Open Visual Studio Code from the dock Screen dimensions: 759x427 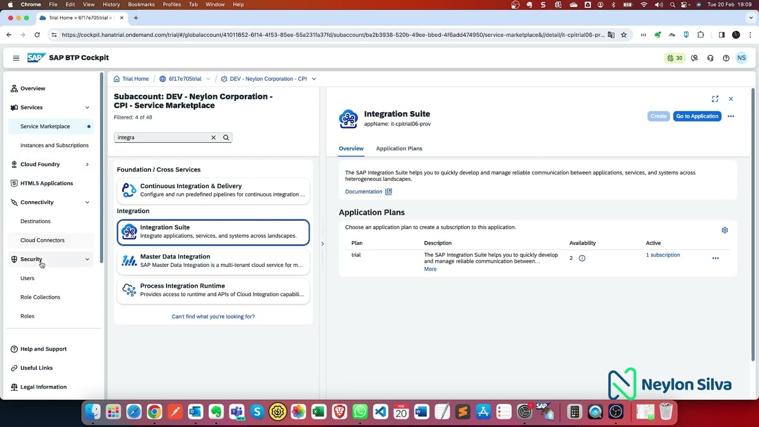[x=380, y=412]
